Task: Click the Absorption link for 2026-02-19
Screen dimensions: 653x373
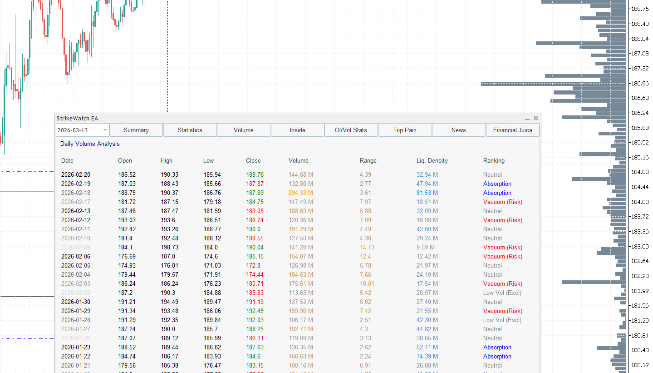Action: [497, 184]
